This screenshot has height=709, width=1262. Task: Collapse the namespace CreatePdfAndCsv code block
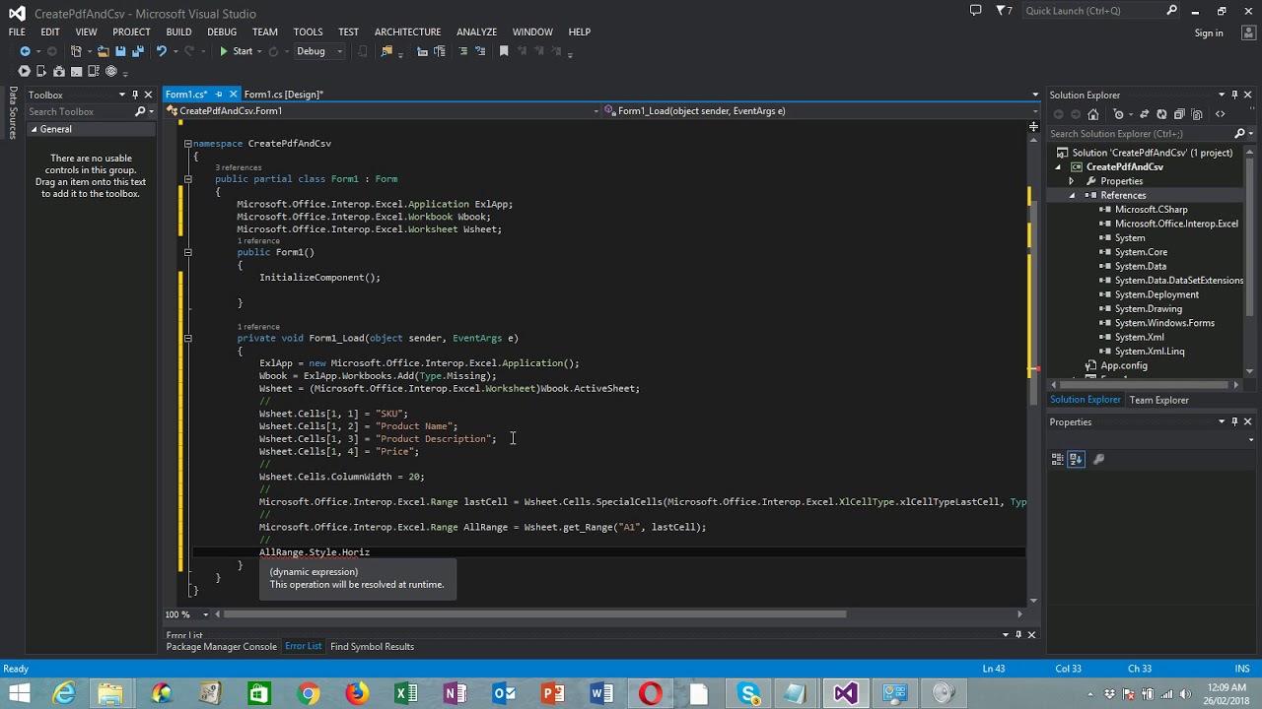click(x=187, y=144)
